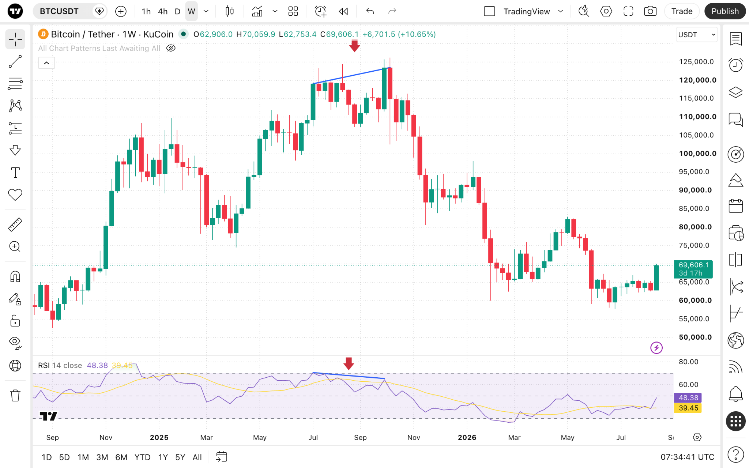The width and height of the screenshot is (749, 468).
Task: Select the Fibonacci retracement tool
Action: click(x=15, y=84)
